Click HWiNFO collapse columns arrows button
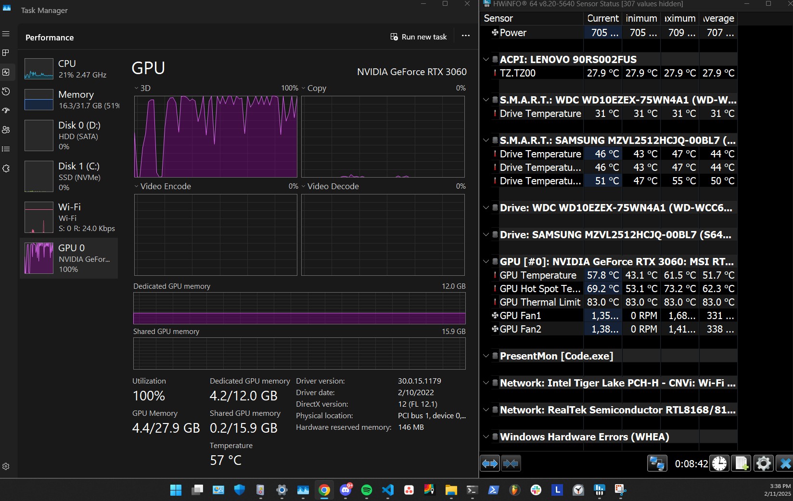Image resolution: width=793 pixels, height=501 pixels. click(511, 463)
